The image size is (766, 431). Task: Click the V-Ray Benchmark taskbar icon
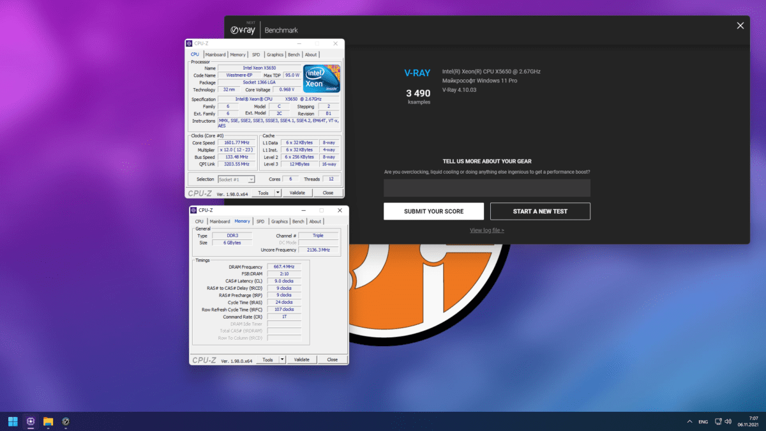(65, 421)
